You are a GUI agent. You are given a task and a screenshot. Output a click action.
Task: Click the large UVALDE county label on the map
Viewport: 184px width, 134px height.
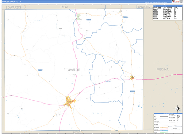coord(74,70)
